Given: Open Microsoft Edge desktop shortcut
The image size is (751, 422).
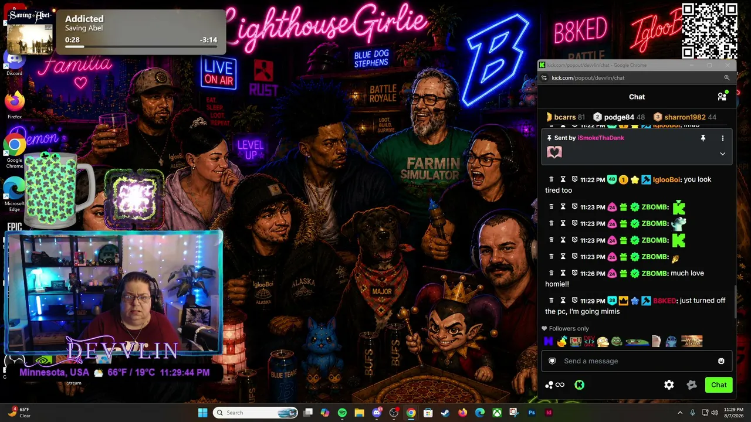Looking at the screenshot, I should click(x=14, y=194).
